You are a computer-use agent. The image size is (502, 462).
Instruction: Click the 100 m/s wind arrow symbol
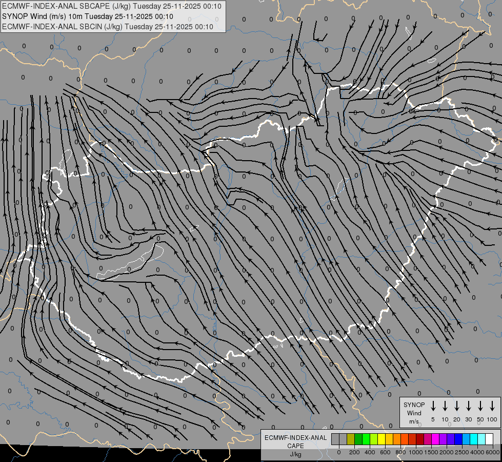coord(492,406)
